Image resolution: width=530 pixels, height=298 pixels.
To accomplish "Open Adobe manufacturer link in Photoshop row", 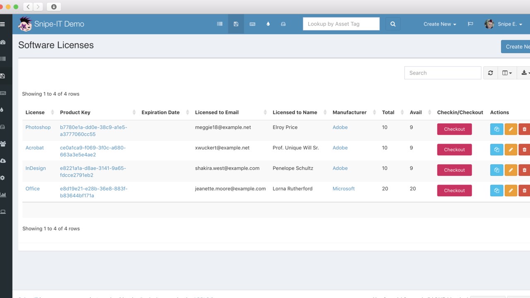I will click(x=340, y=127).
